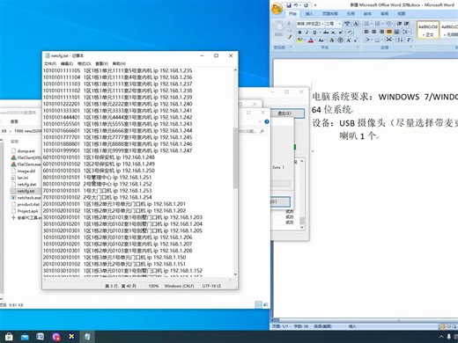The height and width of the screenshot is (343, 458).
Task: Apply superscript formatting in Word
Action: pos(341,33)
